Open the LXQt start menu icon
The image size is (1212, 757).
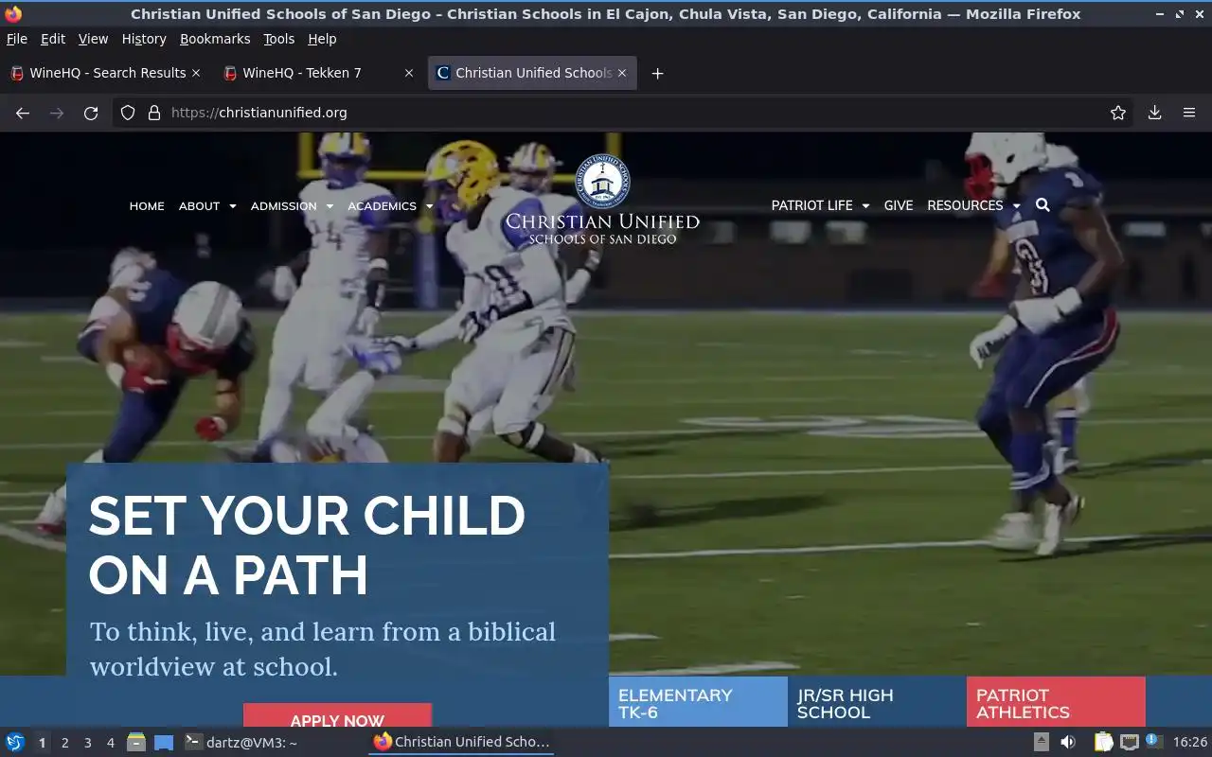pyautogui.click(x=15, y=743)
